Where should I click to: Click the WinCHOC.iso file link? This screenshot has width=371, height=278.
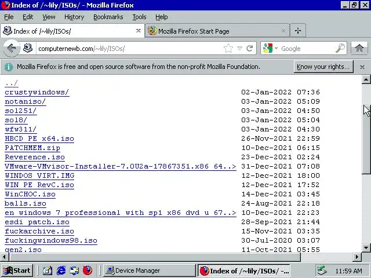coord(30,194)
